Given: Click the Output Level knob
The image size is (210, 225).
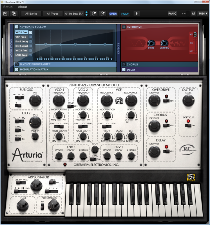Looking at the screenshot, I should tap(188, 100).
